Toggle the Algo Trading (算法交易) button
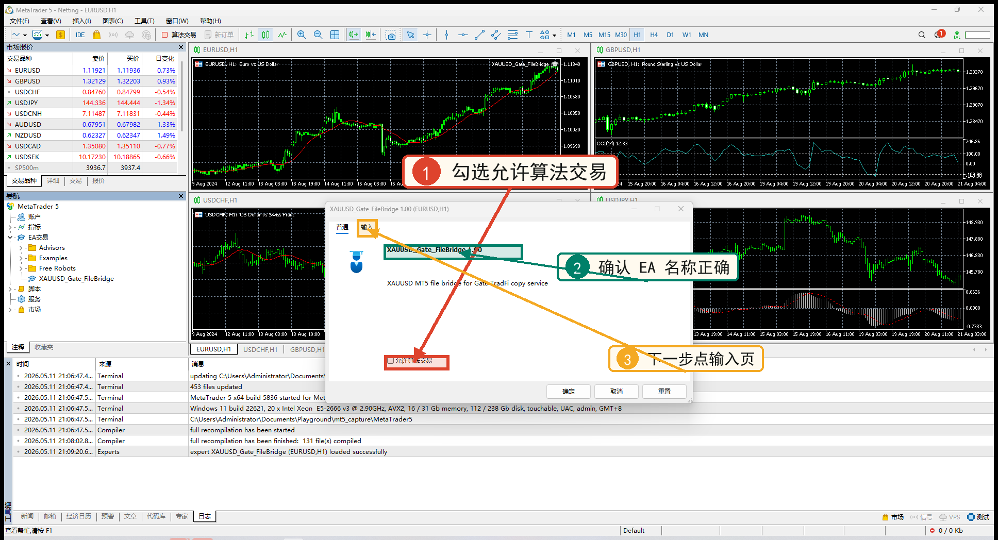 (x=179, y=35)
